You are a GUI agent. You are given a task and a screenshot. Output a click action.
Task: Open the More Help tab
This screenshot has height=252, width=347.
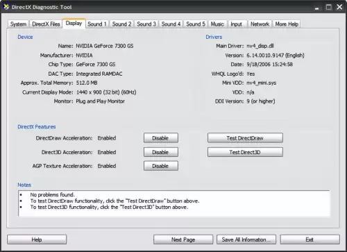(287, 24)
